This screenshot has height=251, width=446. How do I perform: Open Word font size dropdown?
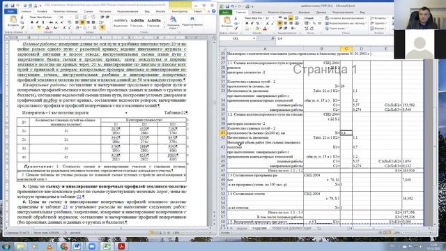(x=70, y=17)
